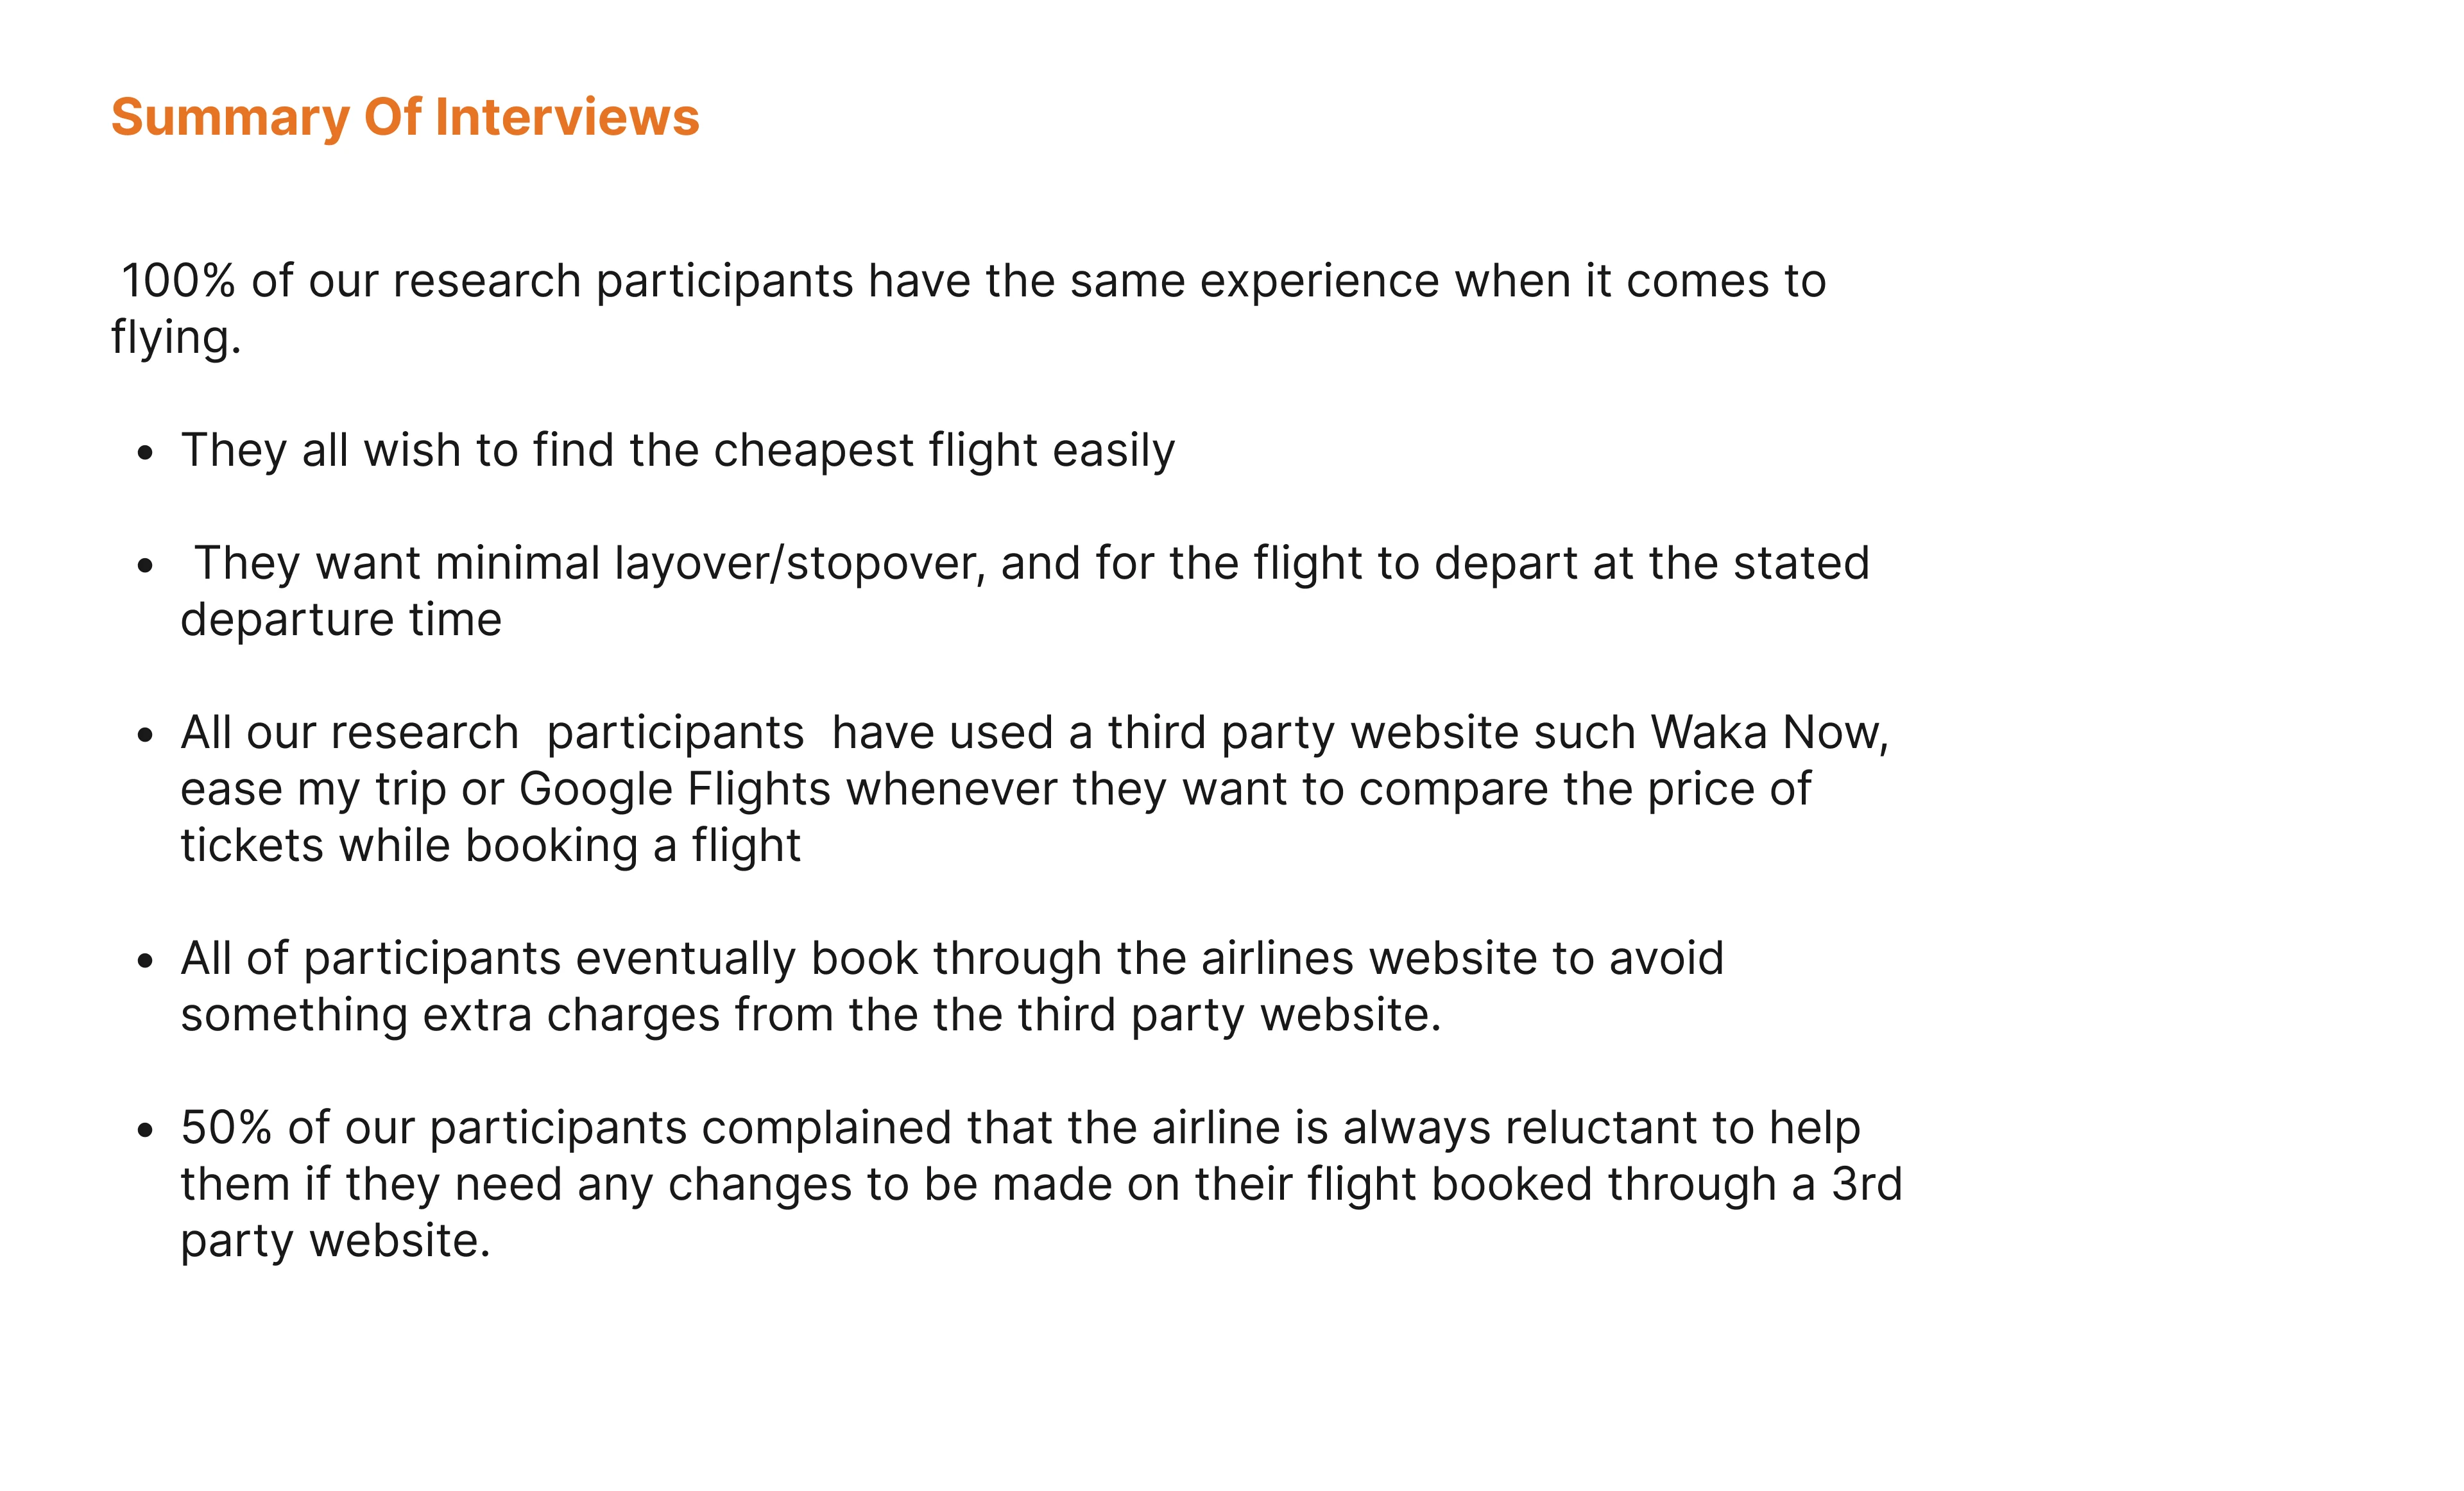Click the word "flying." ending the intro
2464x1491 pixels.
click(x=176, y=338)
